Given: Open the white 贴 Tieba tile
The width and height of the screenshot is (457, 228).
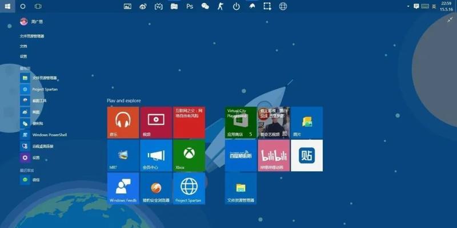Looking at the screenshot, I should pos(307,156).
